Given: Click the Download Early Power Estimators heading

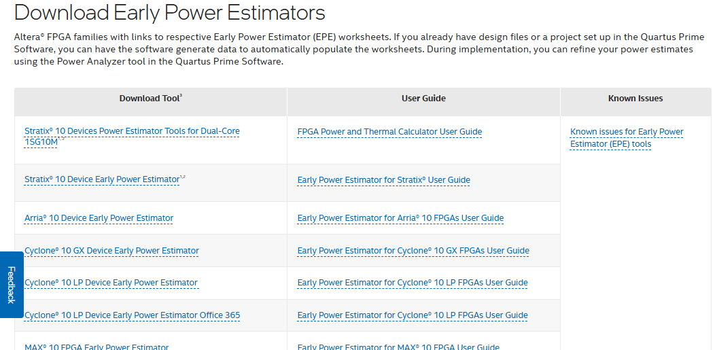Looking at the screenshot, I should point(170,12).
